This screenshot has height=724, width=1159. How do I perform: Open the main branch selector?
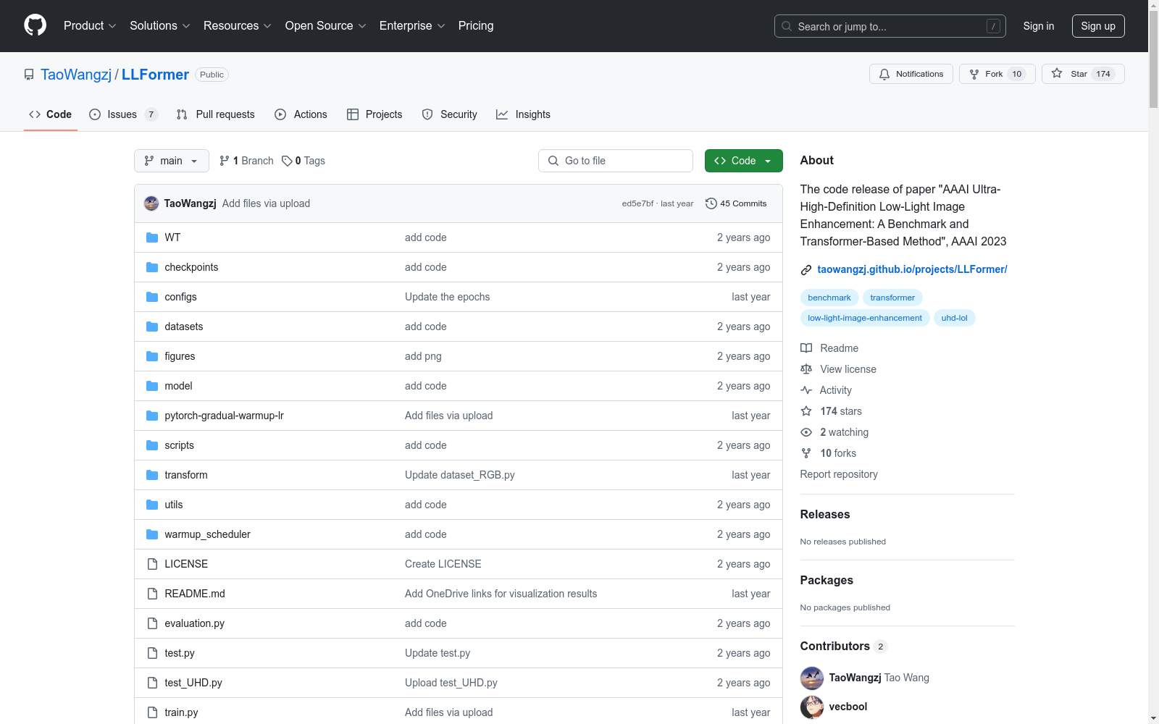coord(172,161)
